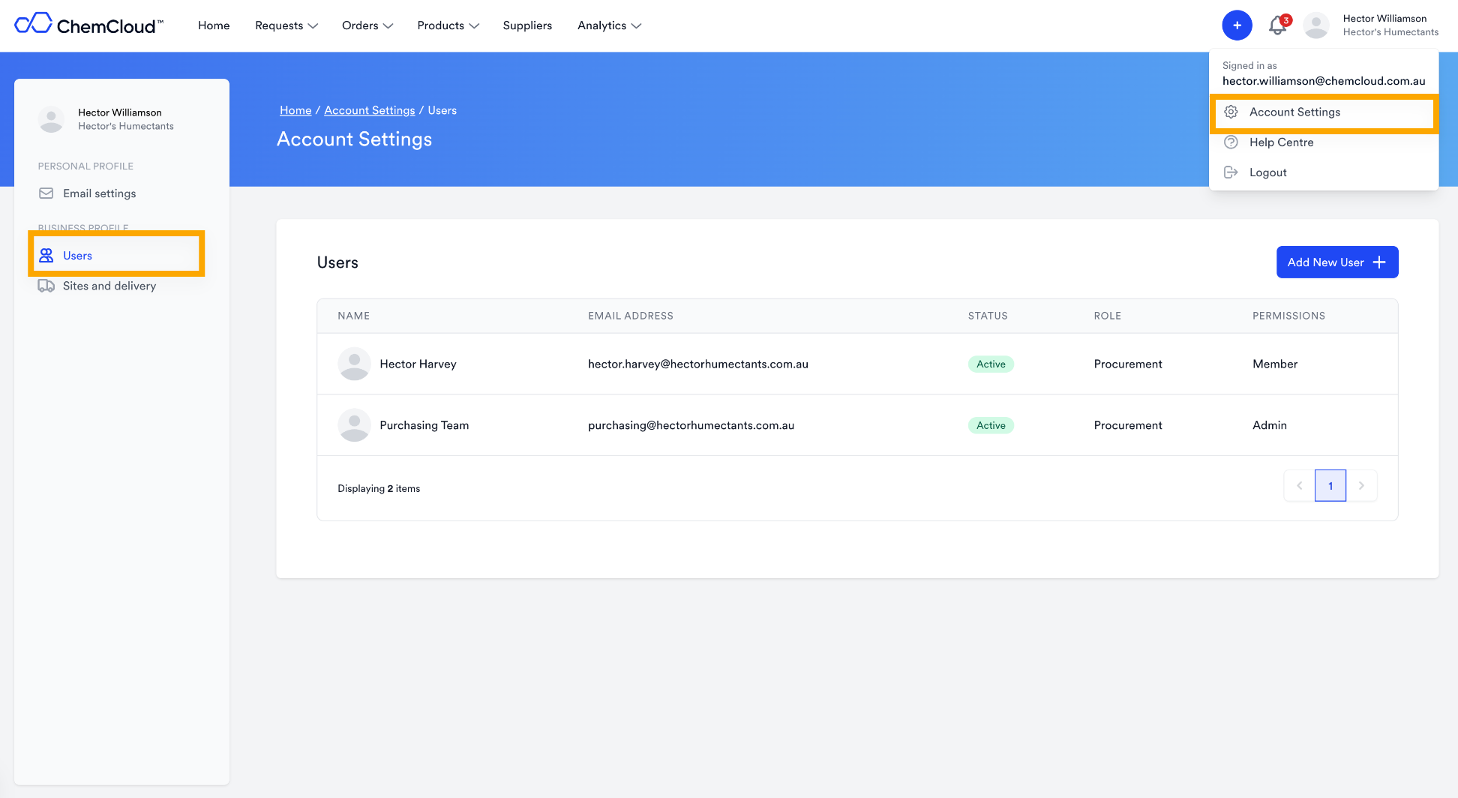Open the notifications bell
This screenshot has height=798, width=1458.
click(1278, 25)
